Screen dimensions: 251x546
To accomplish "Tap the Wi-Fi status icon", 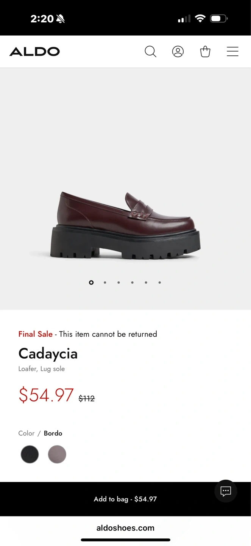I will 200,18.
